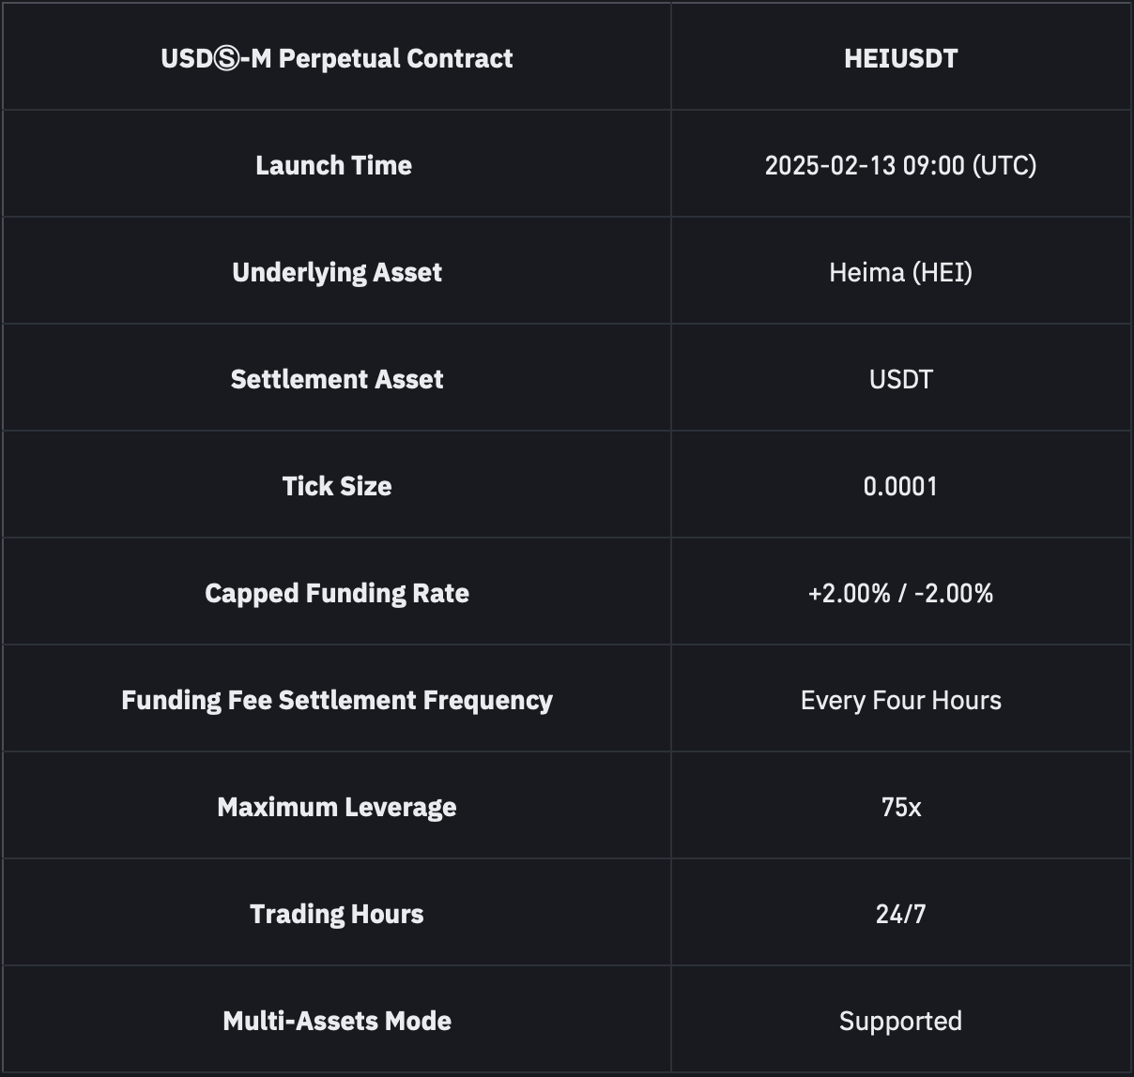Click the Trading Hours label

pyautogui.click(x=337, y=914)
